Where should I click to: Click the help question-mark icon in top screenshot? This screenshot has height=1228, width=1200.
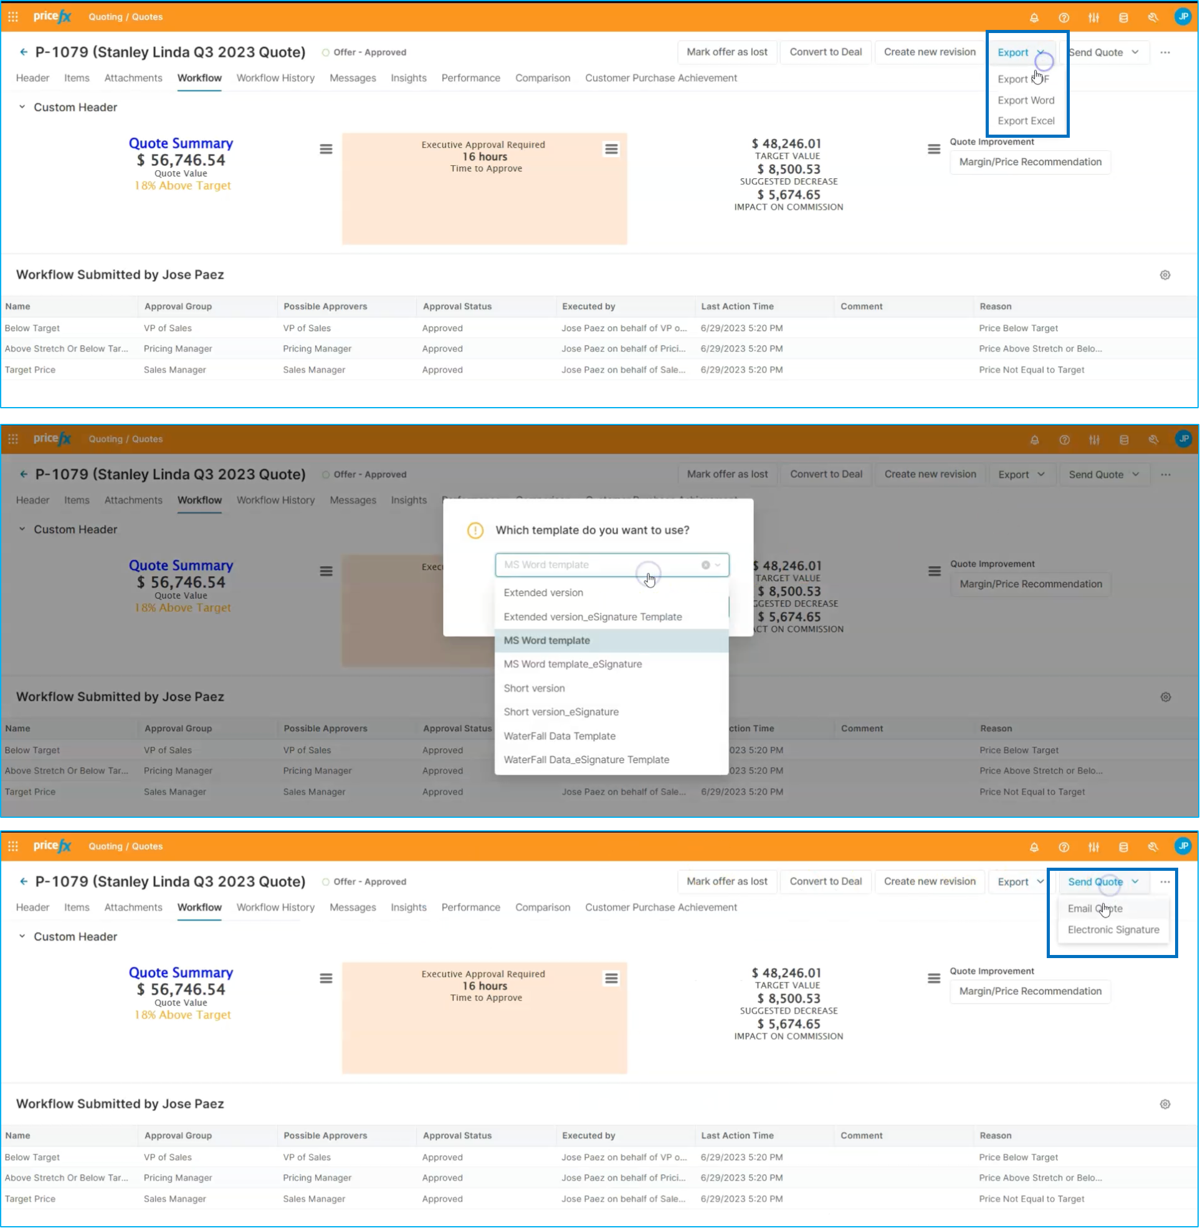click(x=1064, y=17)
